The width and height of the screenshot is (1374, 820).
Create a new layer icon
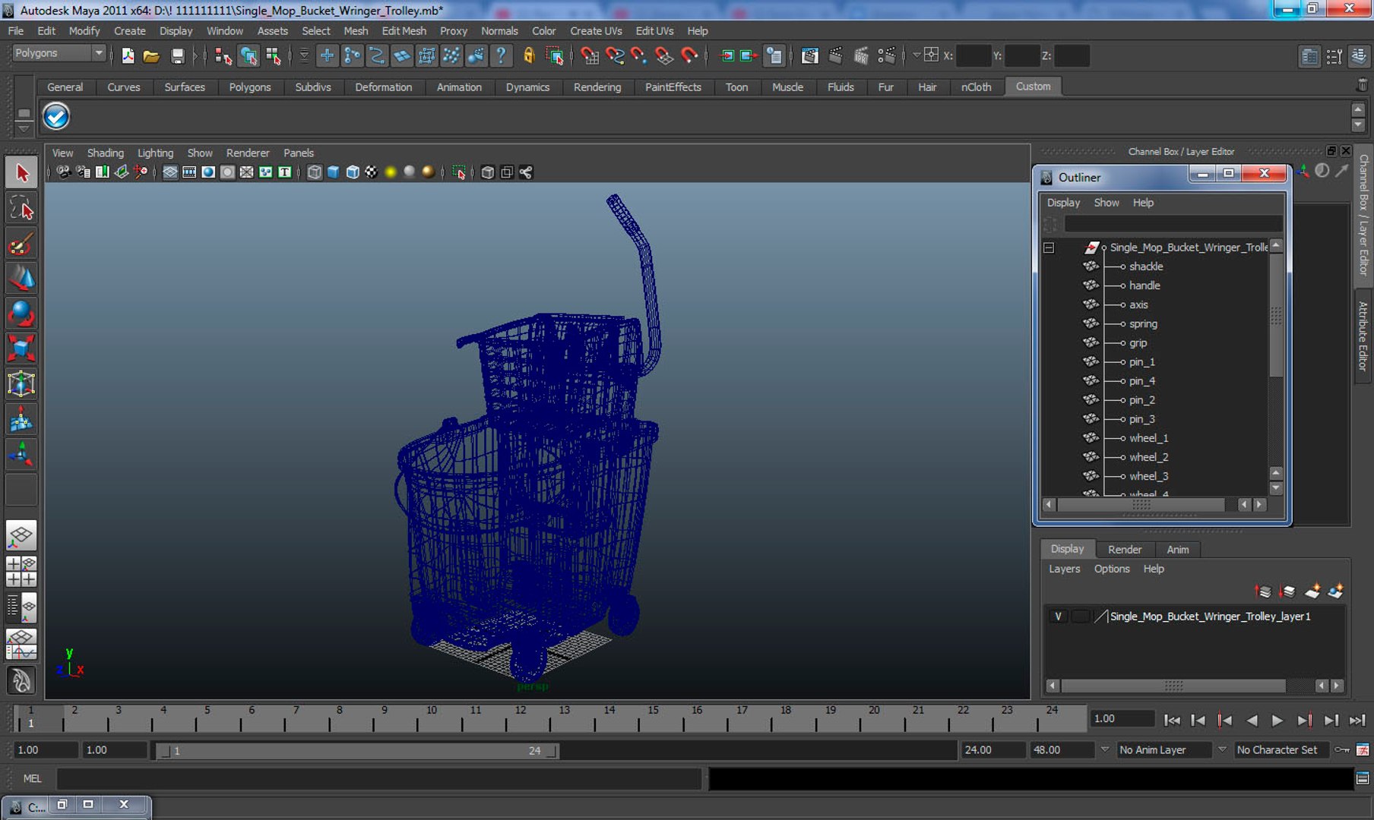pos(1312,591)
